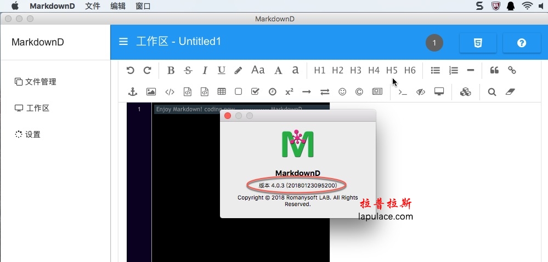Viewport: 548px width, 262px height.
Task: Insert an HTML entity copyright symbol
Action: 359,92
